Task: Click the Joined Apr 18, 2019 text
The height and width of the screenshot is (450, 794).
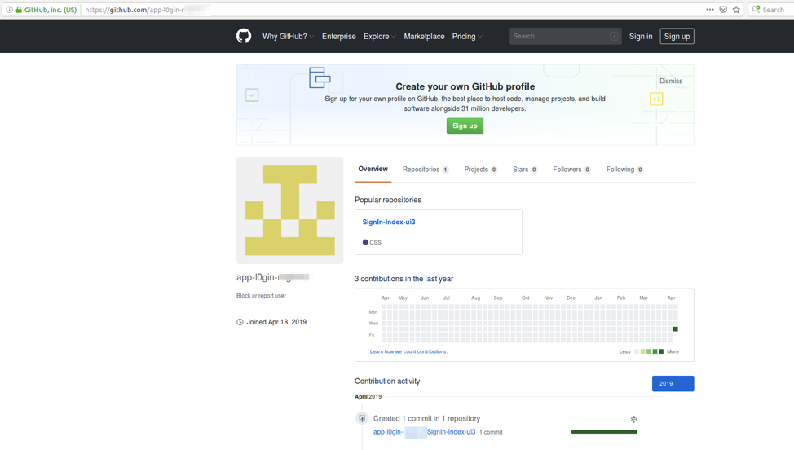Action: (x=276, y=322)
